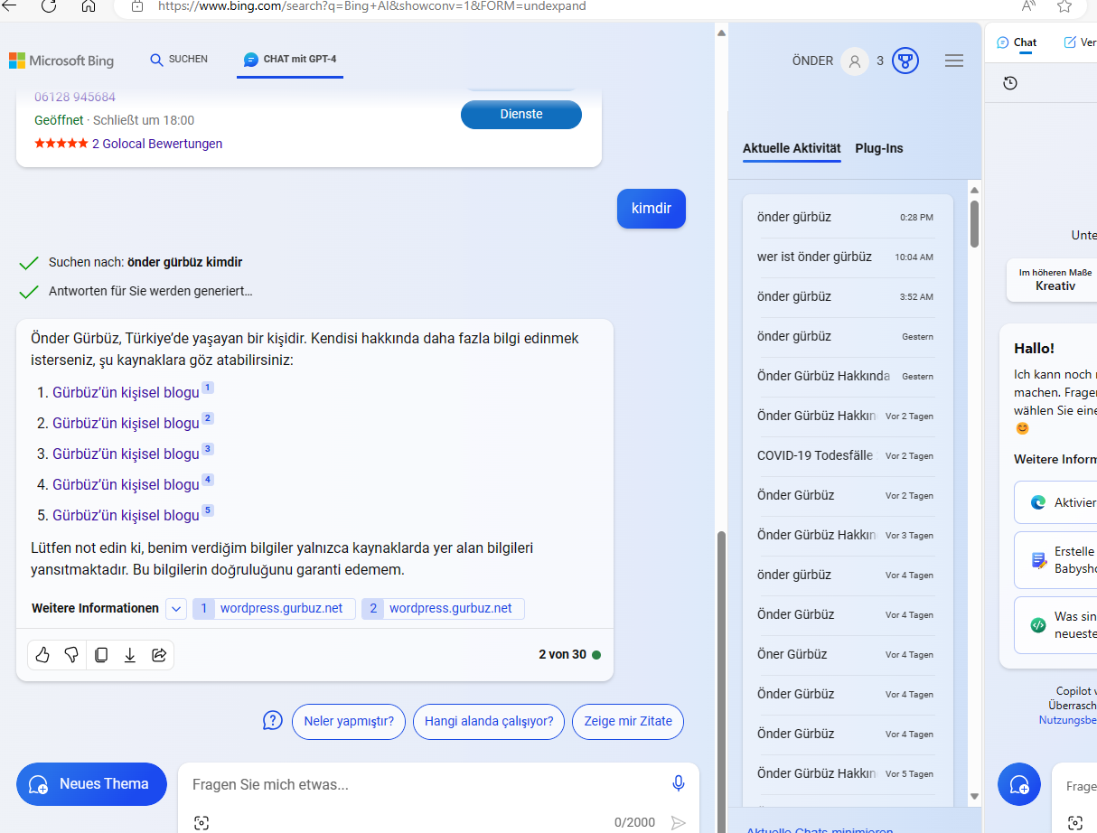Dislike the answer with the thumbs down icon
The height and width of the screenshot is (833, 1097).
click(x=71, y=655)
